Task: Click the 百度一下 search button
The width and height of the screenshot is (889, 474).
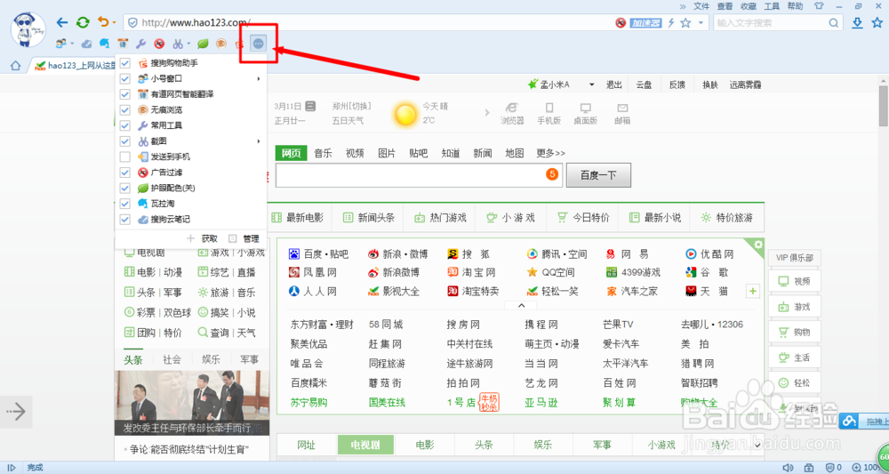Action: (598, 175)
